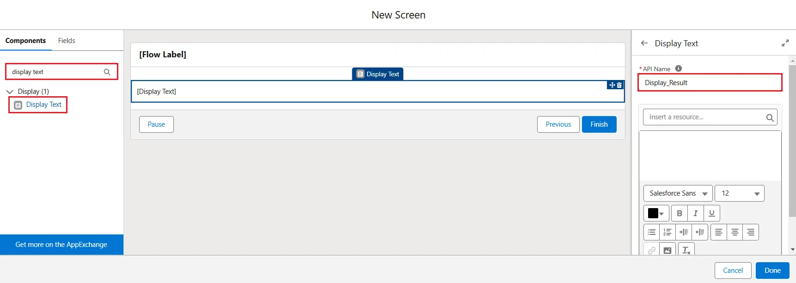
Task: Click the insert image icon
Action: click(x=667, y=250)
